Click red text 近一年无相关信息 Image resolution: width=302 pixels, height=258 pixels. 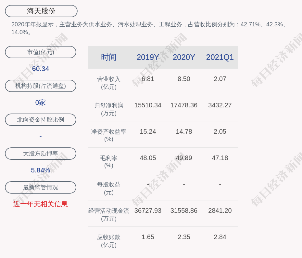[41, 204]
